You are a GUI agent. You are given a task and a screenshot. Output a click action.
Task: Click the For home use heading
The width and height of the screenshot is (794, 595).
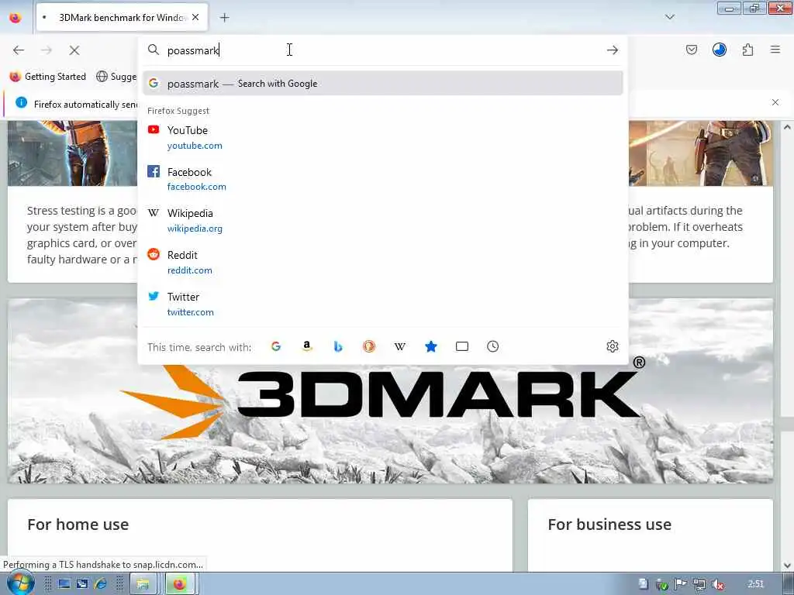click(78, 524)
